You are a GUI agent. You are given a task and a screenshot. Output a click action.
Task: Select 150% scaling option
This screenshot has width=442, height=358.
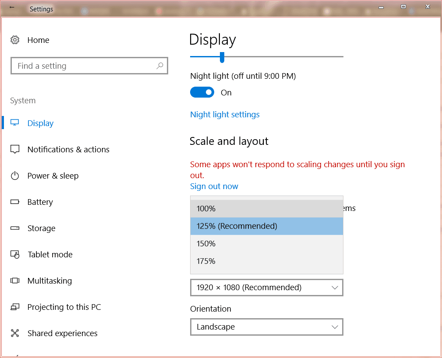[267, 244]
